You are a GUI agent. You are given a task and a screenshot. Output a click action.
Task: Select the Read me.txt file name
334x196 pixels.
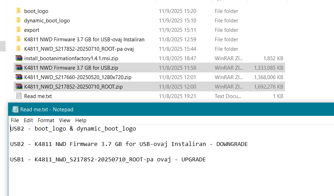click(x=38, y=96)
